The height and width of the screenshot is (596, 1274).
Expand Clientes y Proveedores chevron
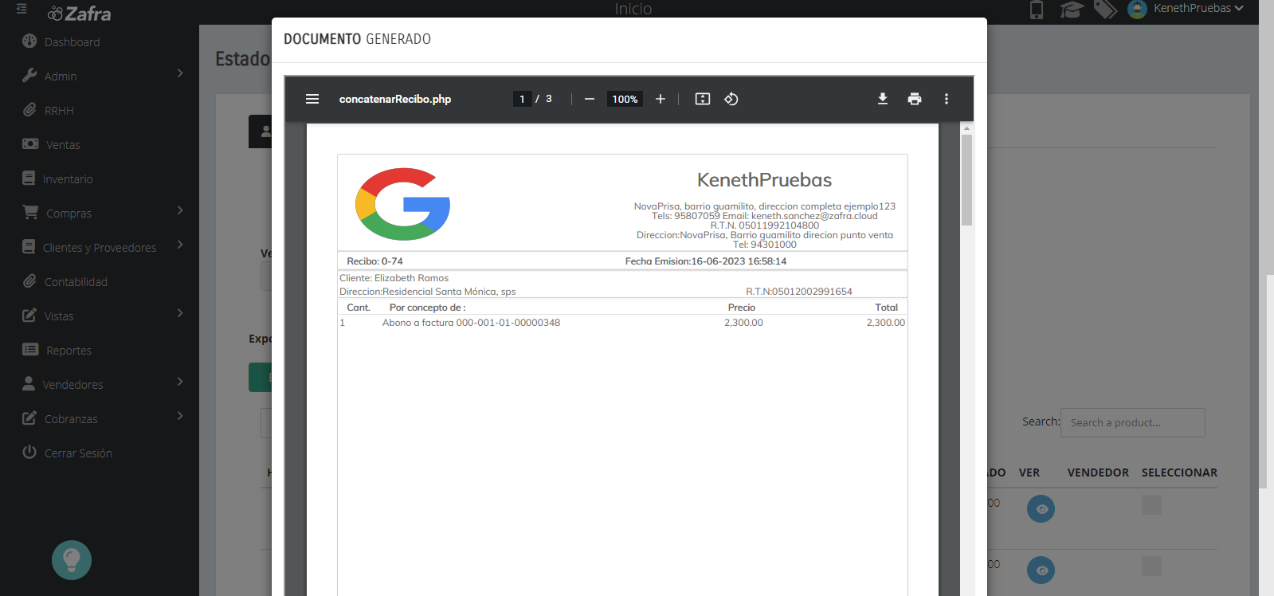[180, 245]
